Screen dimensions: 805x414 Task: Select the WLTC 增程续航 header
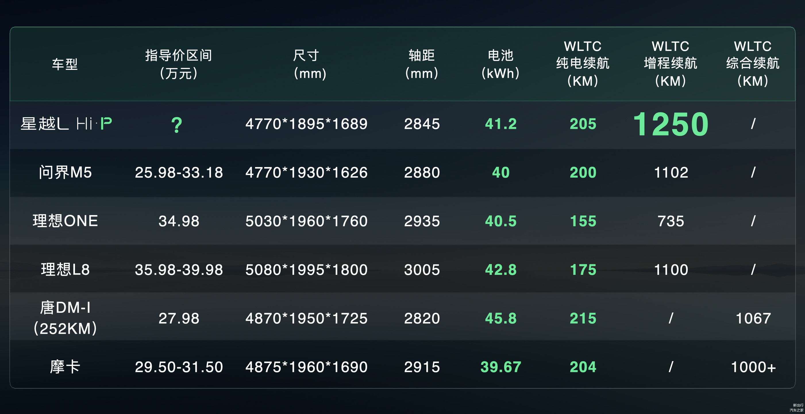670,64
